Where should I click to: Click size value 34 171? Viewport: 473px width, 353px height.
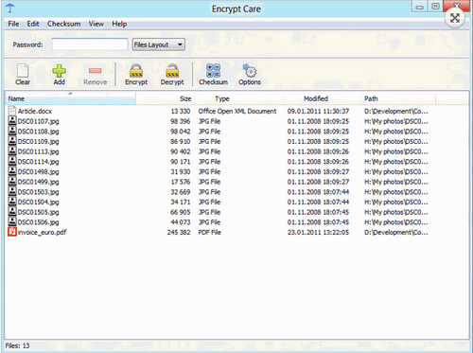[x=181, y=202]
